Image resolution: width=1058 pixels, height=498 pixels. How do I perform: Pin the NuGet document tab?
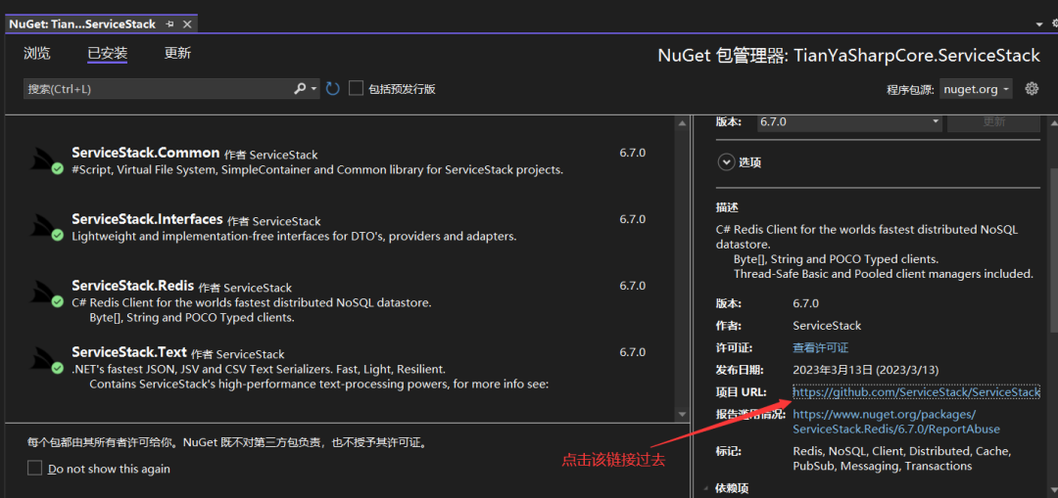[x=170, y=24]
